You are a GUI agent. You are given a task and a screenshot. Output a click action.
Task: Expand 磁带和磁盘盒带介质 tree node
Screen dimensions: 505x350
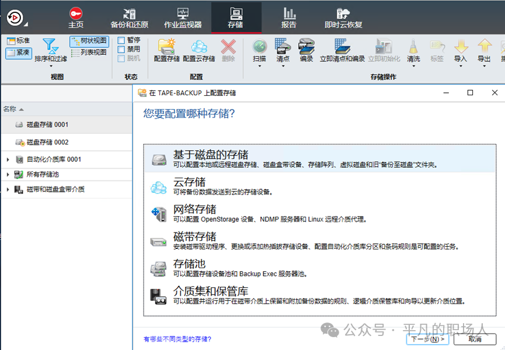[x=8, y=190]
